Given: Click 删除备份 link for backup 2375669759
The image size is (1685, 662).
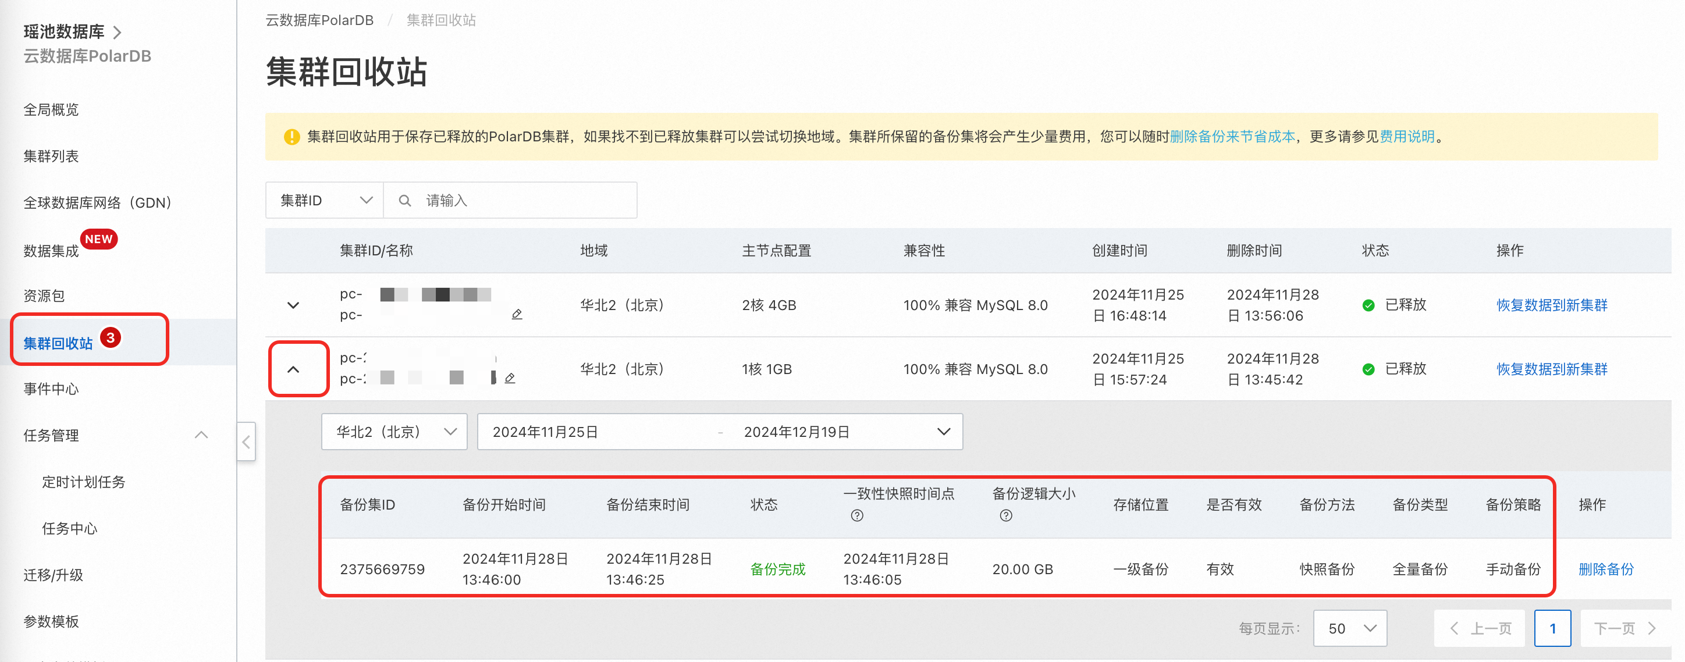Looking at the screenshot, I should tap(1605, 569).
